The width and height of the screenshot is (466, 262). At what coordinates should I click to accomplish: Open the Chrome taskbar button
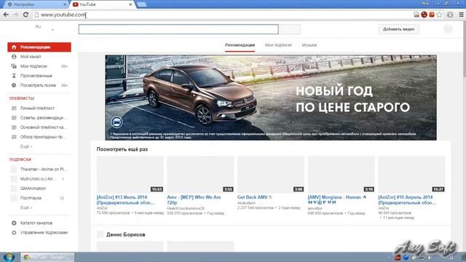(47, 257)
